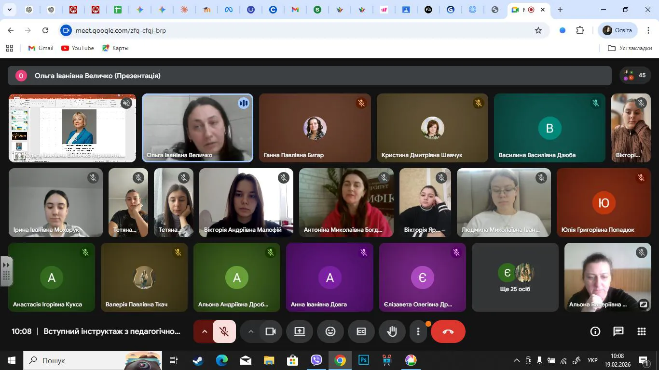Expand audio settings arrow next to microphone
Screen dimensions: 659x370
point(204,331)
